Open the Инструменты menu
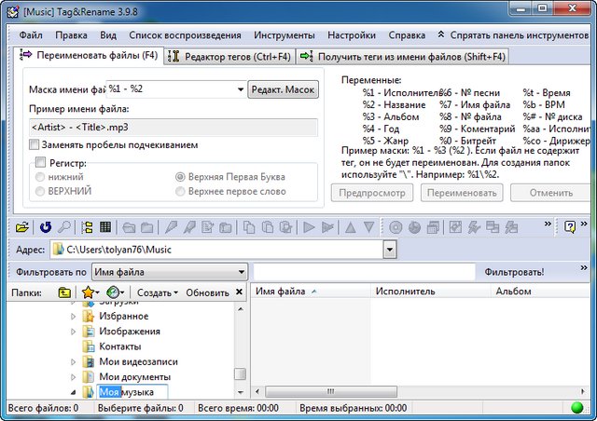Image resolution: width=597 pixels, height=421 pixels. click(x=284, y=35)
